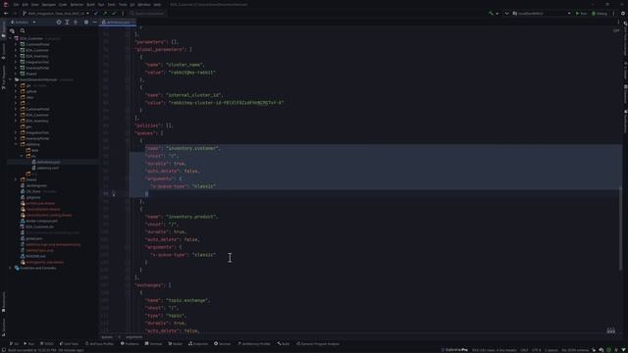Open the Build menu

click(x=91, y=4)
